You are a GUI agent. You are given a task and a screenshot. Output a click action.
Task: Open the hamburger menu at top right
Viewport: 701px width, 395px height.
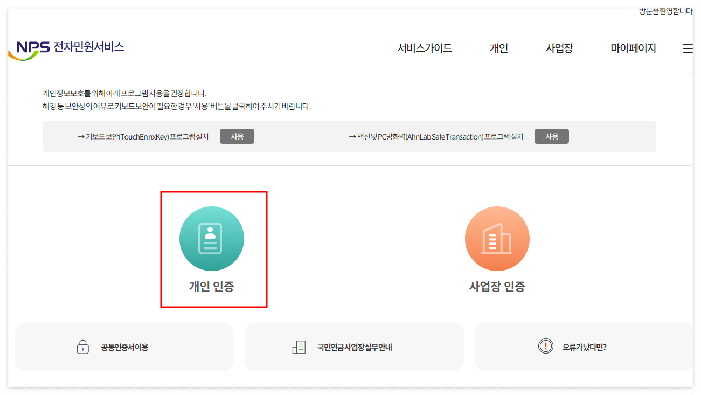(x=688, y=48)
